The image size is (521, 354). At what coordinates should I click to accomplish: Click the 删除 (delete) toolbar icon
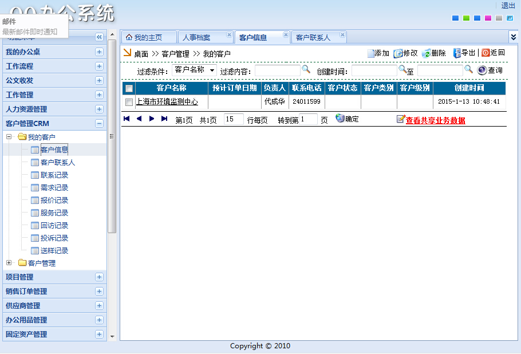tap(427, 53)
